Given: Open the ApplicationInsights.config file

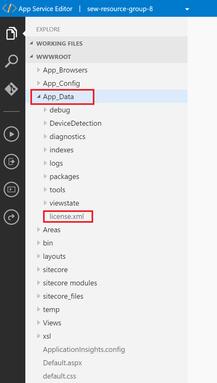Looking at the screenshot, I should coord(84,349).
